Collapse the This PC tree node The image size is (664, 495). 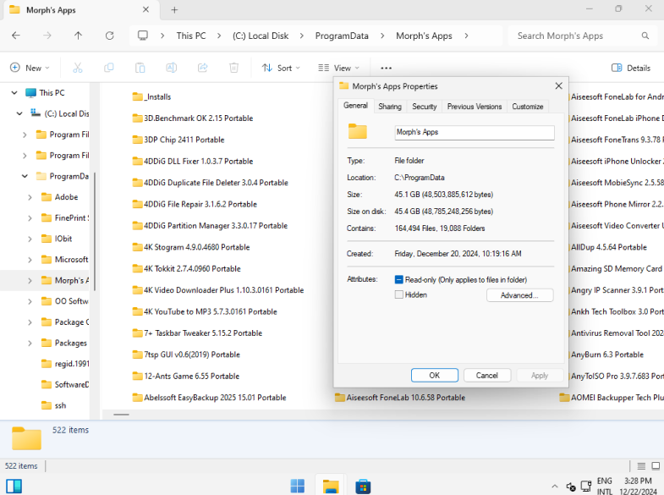[x=14, y=92]
